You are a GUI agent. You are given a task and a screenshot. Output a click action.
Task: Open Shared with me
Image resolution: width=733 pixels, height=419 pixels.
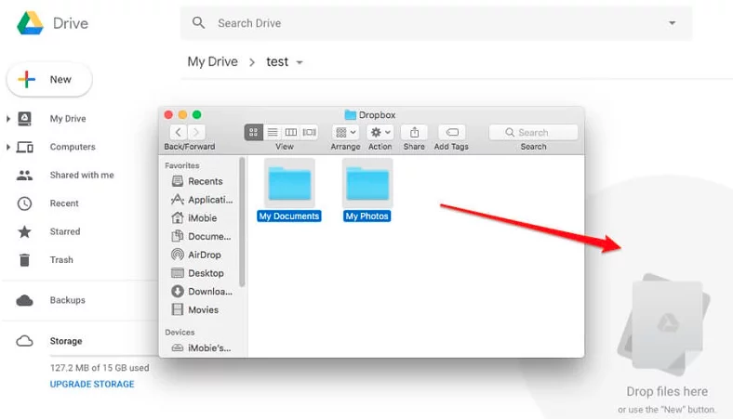82,176
